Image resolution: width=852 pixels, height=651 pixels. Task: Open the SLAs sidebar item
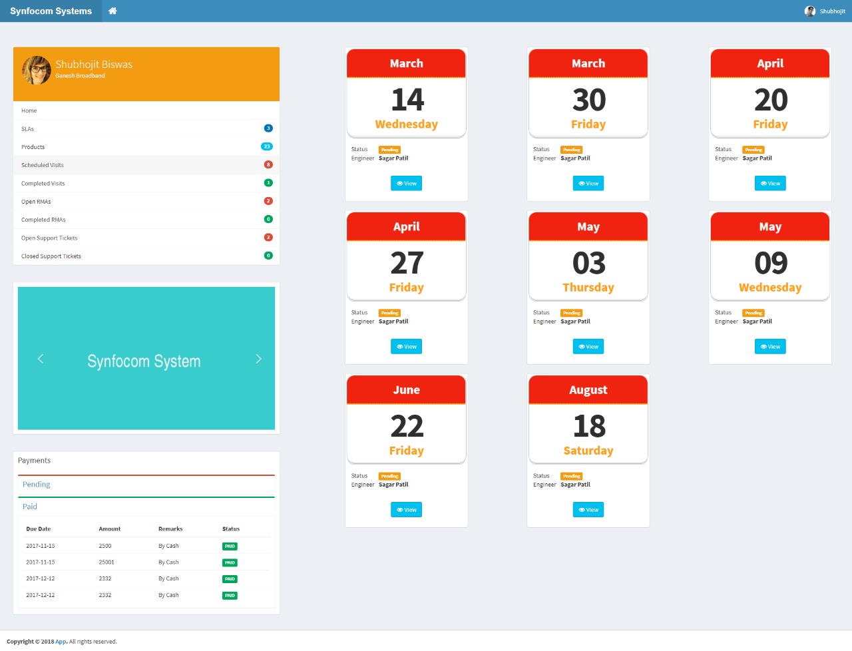point(146,128)
